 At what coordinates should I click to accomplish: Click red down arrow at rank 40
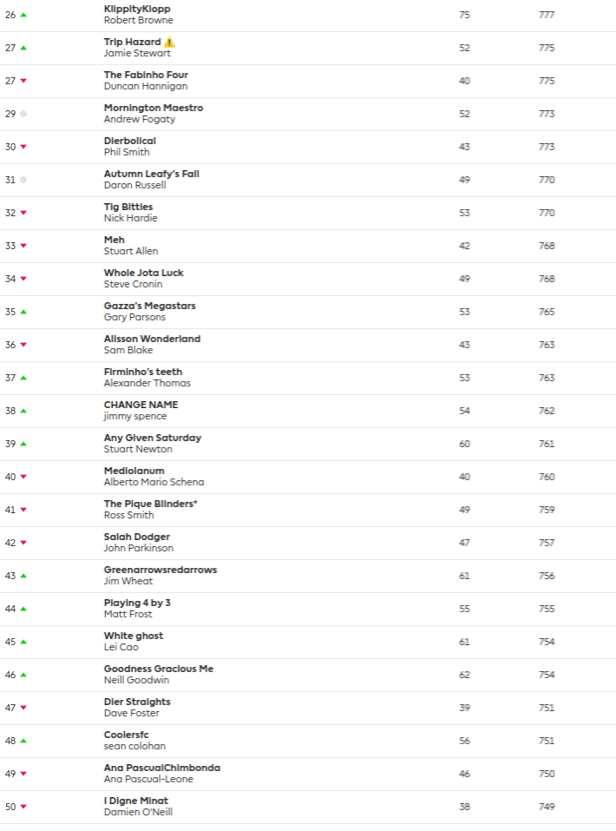tap(23, 477)
